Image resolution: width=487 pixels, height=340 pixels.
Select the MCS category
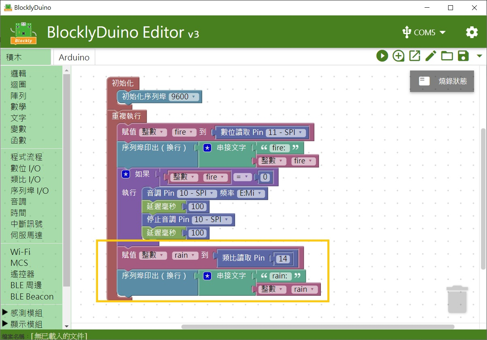19,263
